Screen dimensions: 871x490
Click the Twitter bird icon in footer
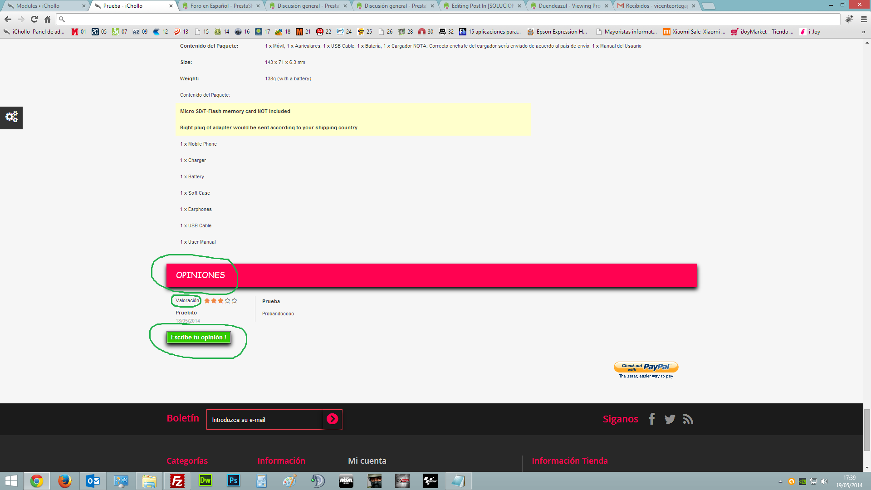(670, 419)
